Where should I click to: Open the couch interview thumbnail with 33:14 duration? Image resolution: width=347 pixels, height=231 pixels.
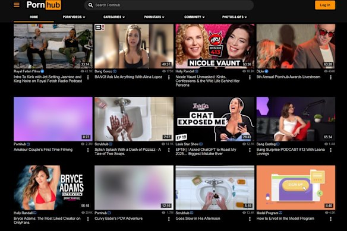[53, 46]
